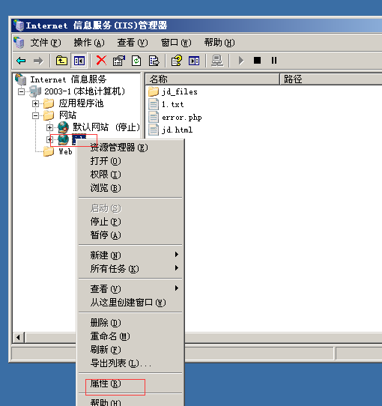Click the error.php file icon
Image resolution: width=382 pixels, height=406 pixels.
154,117
